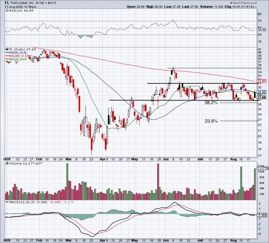Image resolution: width=269 pixels, height=243 pixels.
Task: Select the MA(50) 28.88 legend entry
Action: point(18,53)
